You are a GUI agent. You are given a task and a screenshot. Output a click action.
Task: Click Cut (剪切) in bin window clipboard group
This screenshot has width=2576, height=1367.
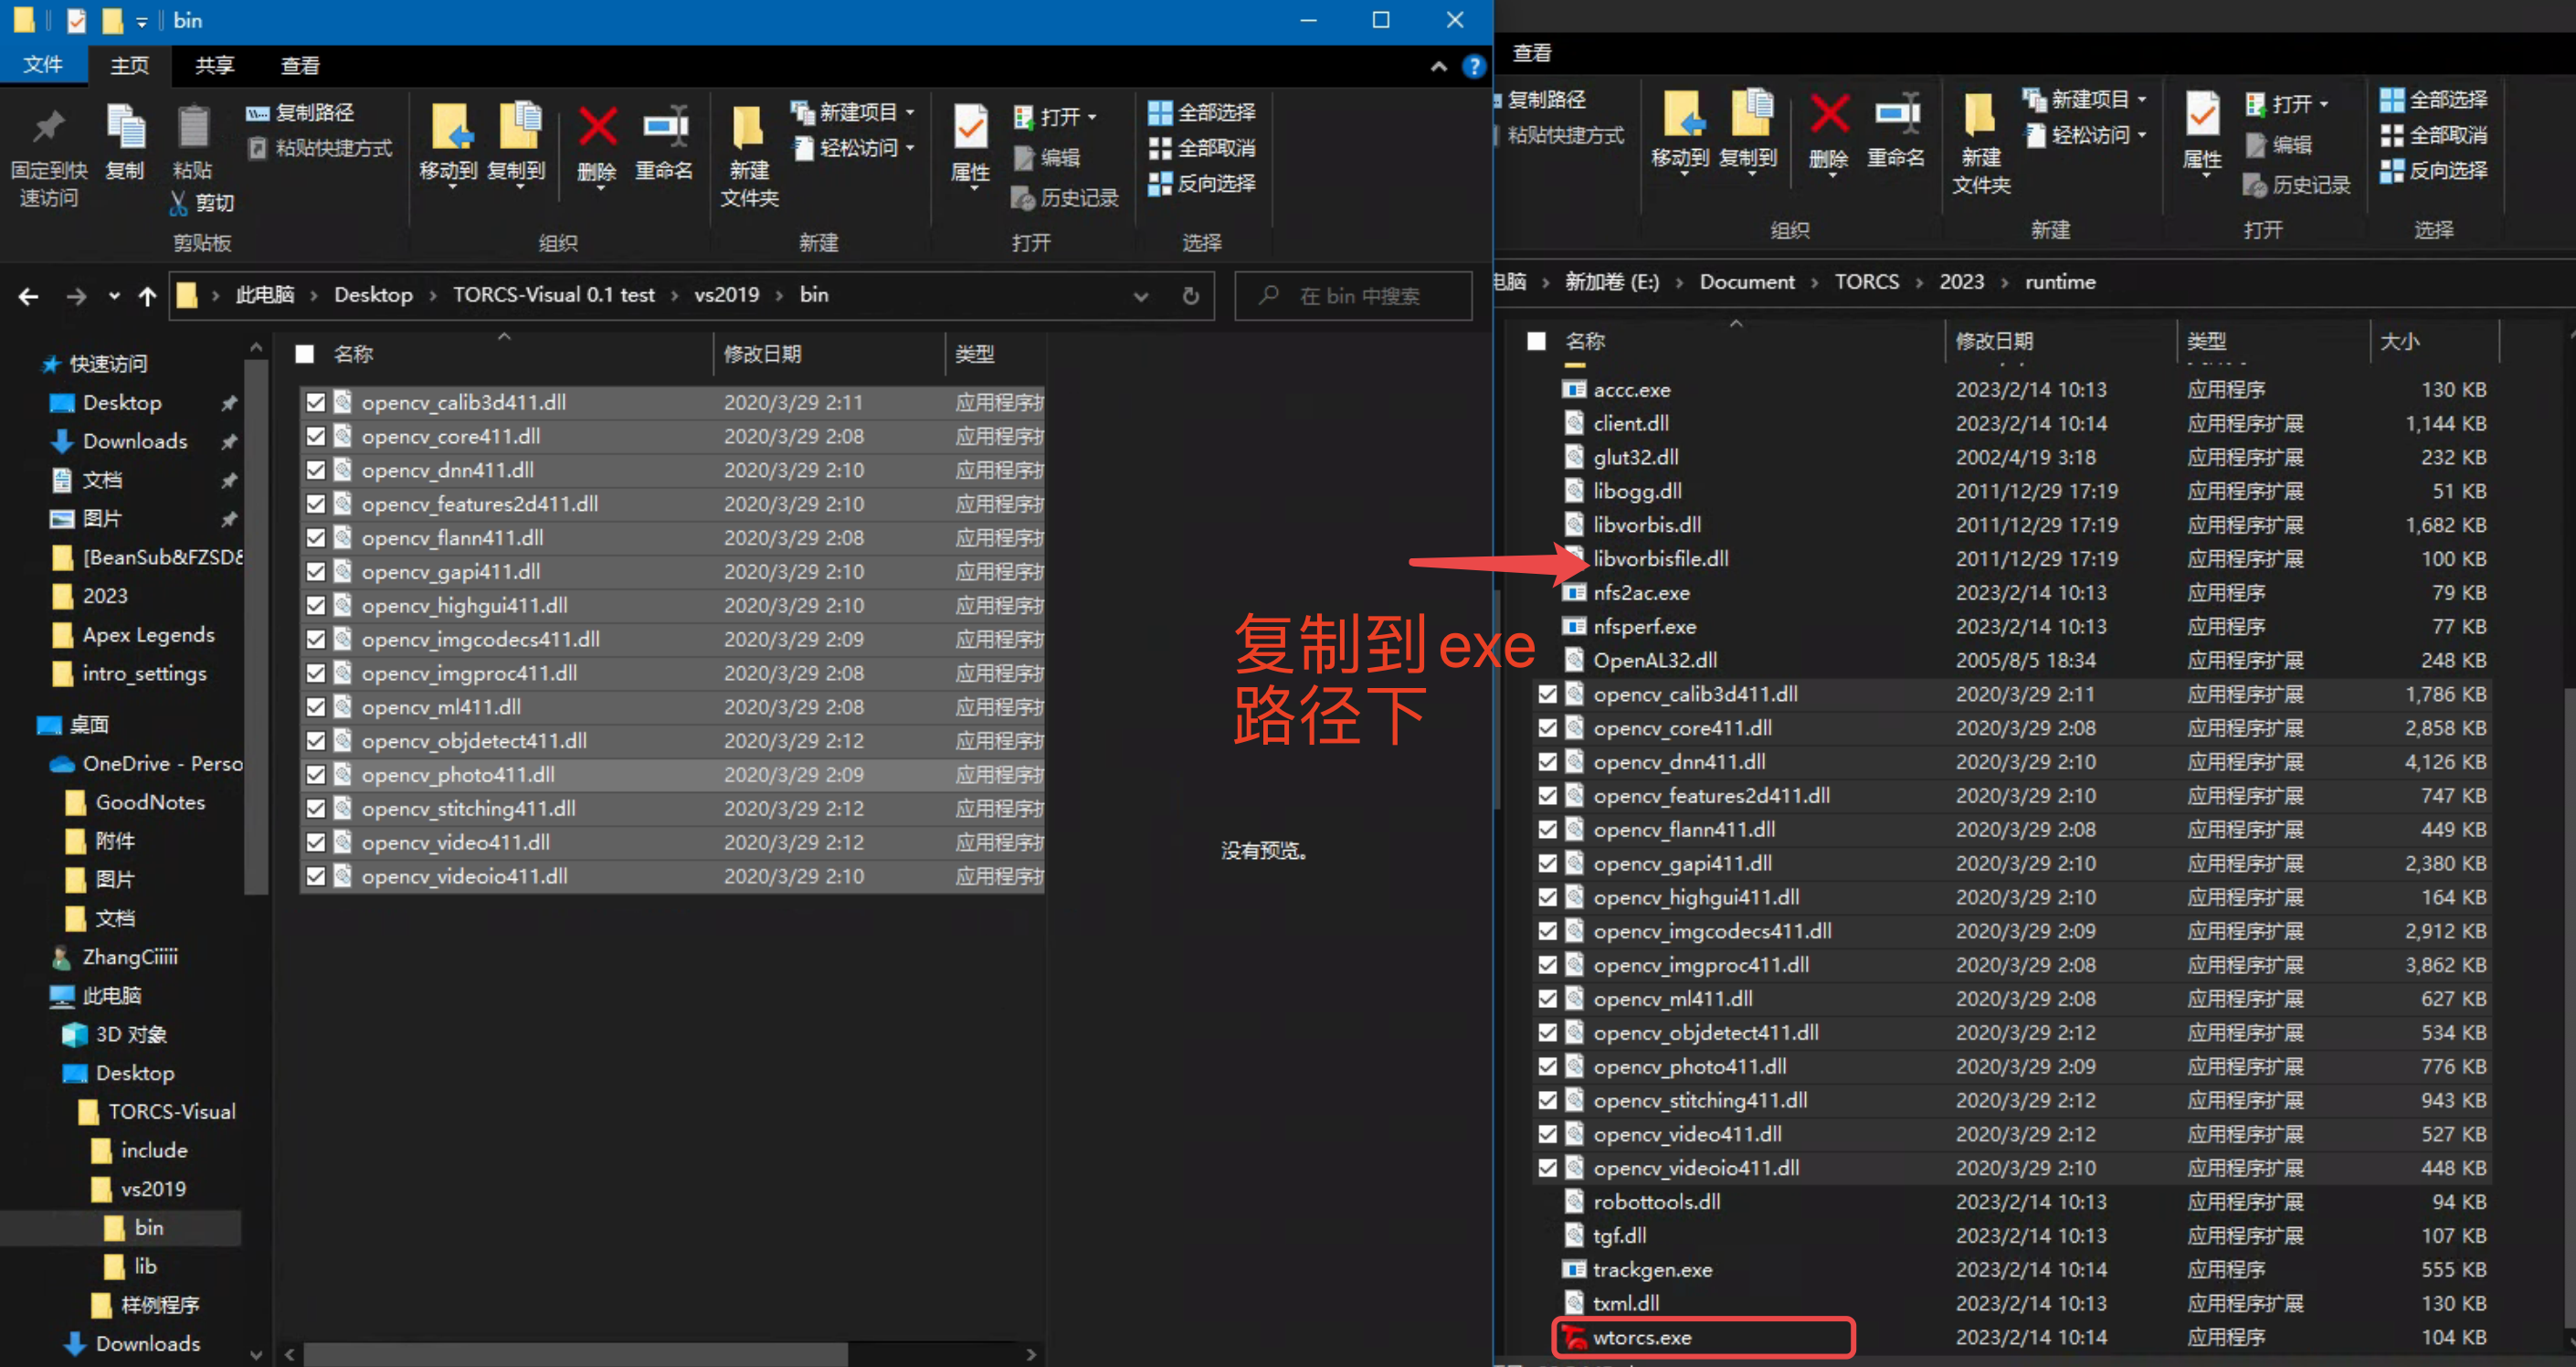[203, 203]
